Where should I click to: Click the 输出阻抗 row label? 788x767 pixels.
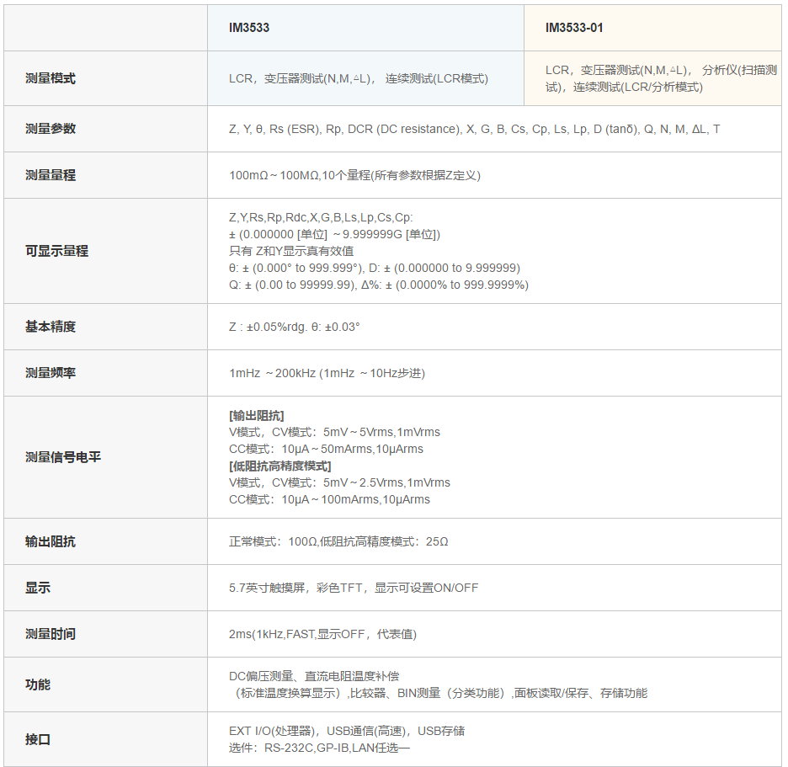pyautogui.click(x=51, y=541)
